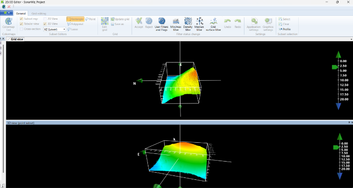Open Application settings
This screenshot has width=353, height=188.
coord(254,25)
